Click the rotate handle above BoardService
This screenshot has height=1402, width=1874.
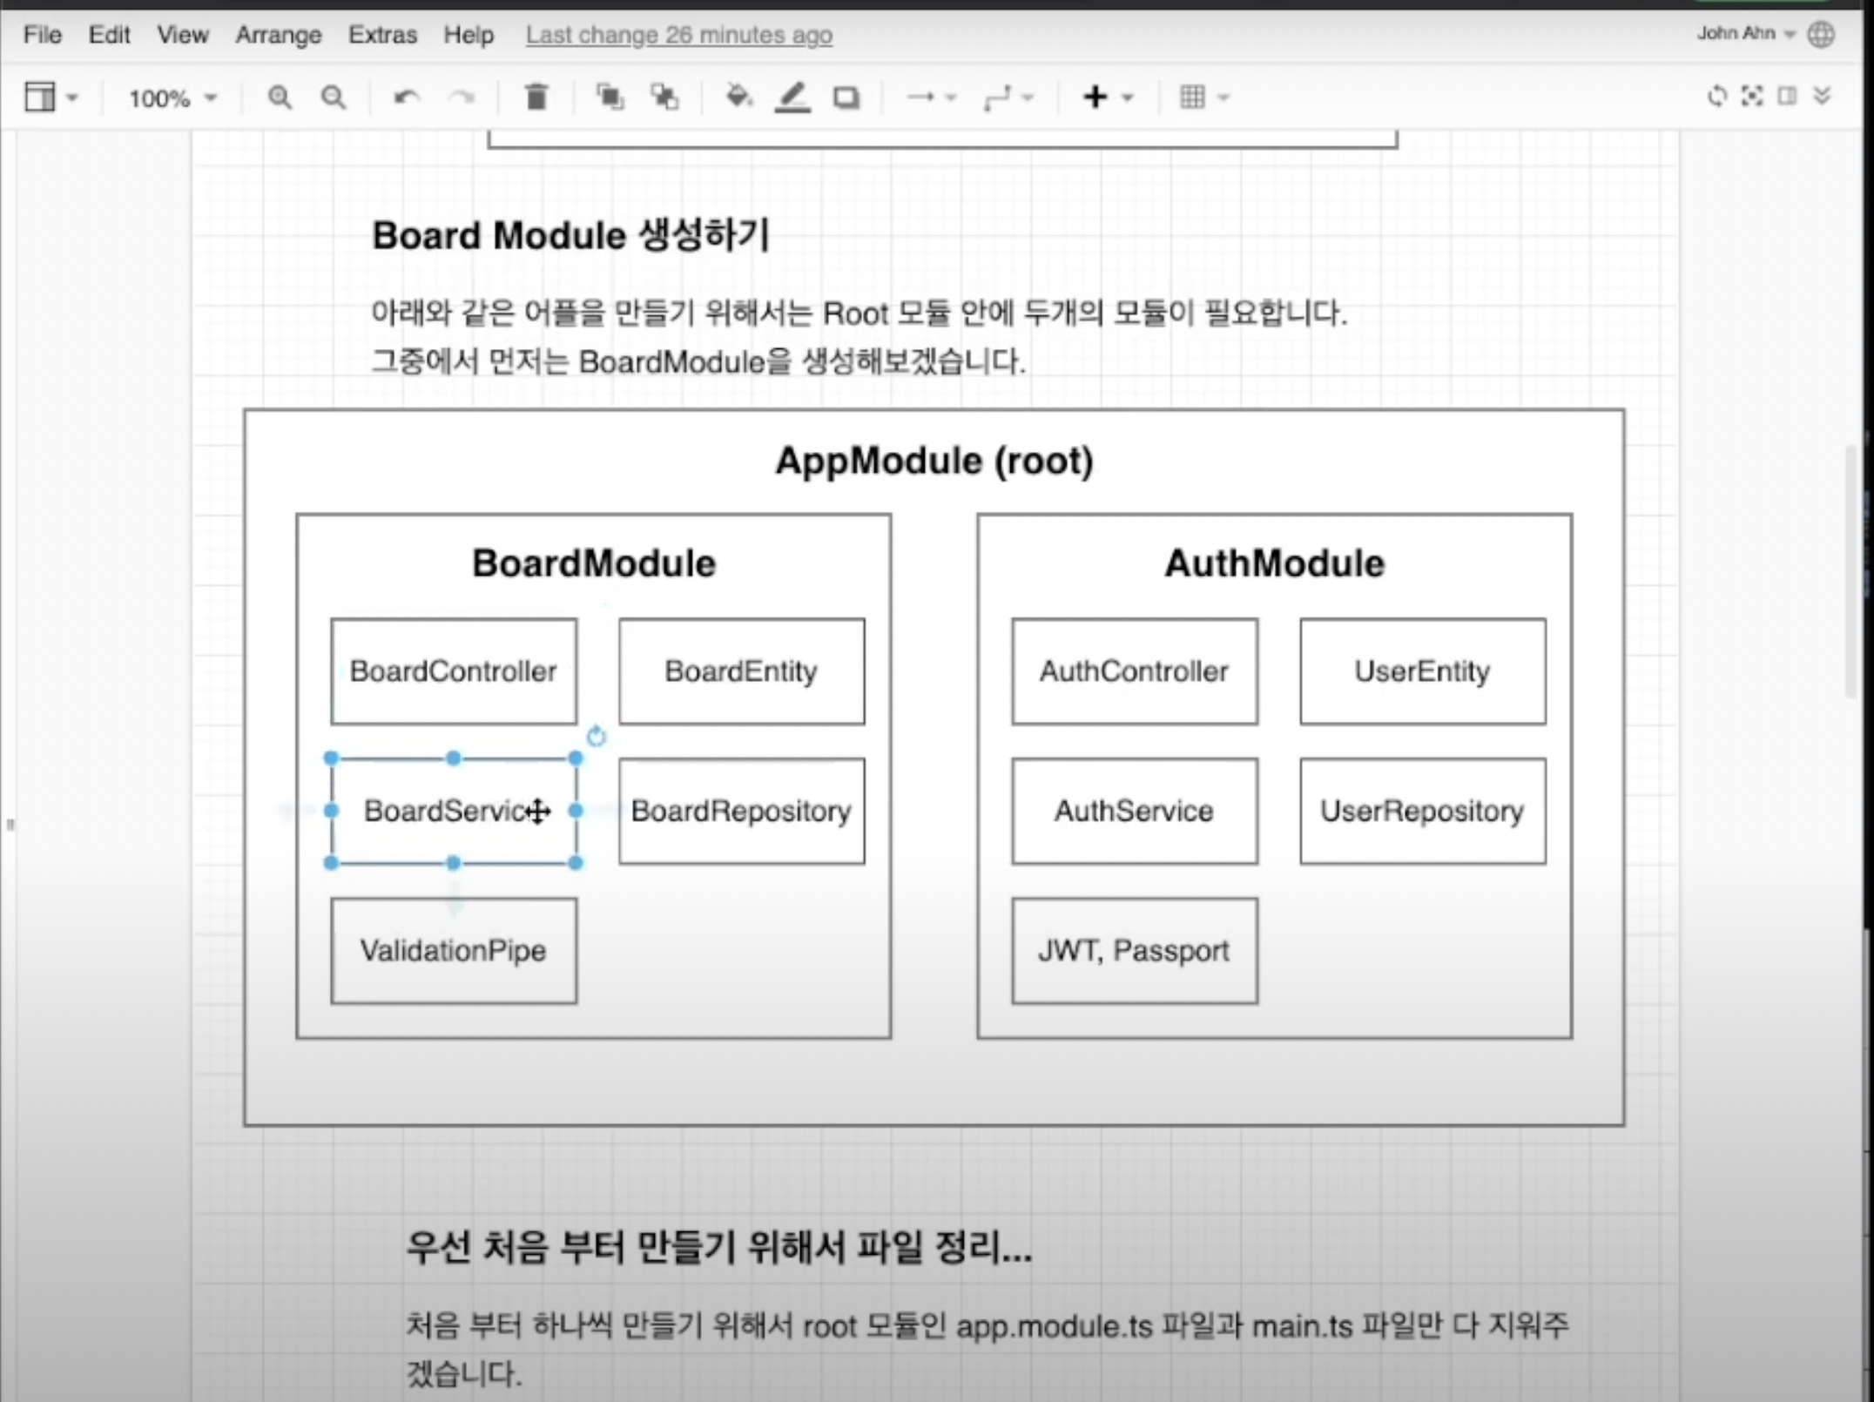(x=597, y=737)
